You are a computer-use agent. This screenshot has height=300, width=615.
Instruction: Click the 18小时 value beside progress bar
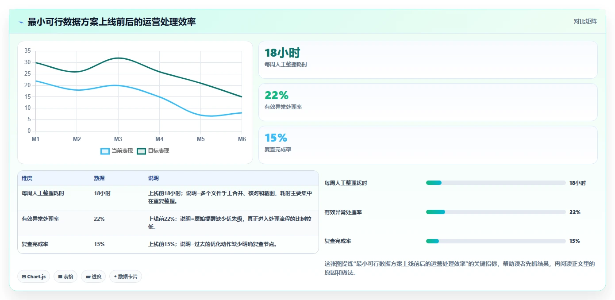577,183
